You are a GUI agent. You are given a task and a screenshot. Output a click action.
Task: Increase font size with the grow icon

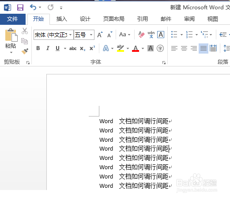click(x=100, y=35)
